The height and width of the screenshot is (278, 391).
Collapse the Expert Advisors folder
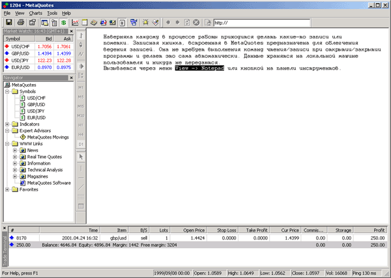pos(7,130)
